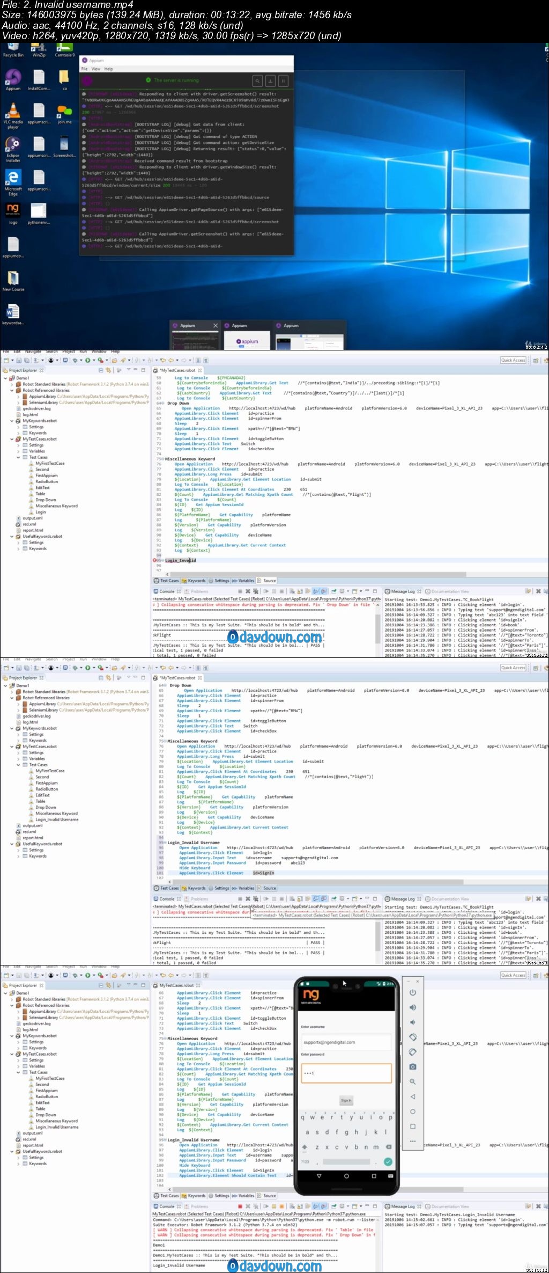Screen dimensions: 549x1273
Task: Click the emulator zoom magnifier icon
Action: pos(412,1081)
